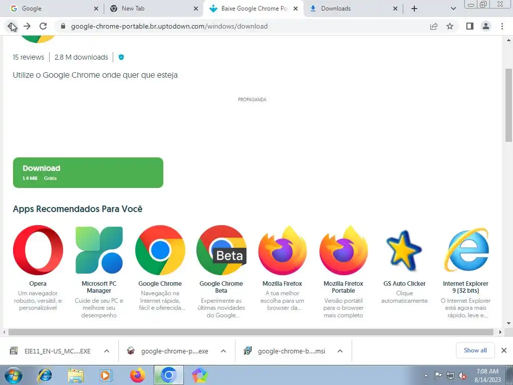Click the Opera title link
This screenshot has width=513, height=385.
click(x=38, y=284)
